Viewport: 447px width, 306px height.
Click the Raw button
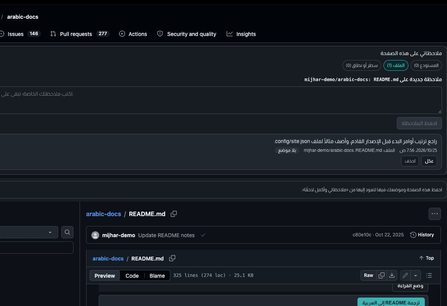click(x=368, y=275)
